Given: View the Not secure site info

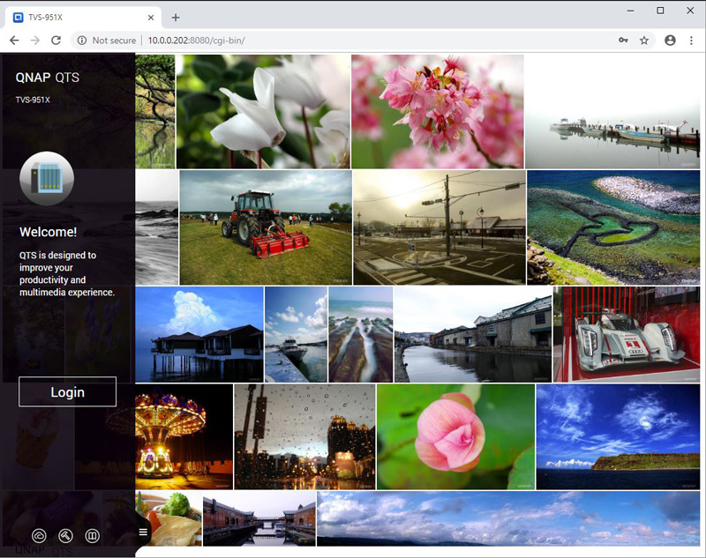Looking at the screenshot, I should tap(106, 41).
